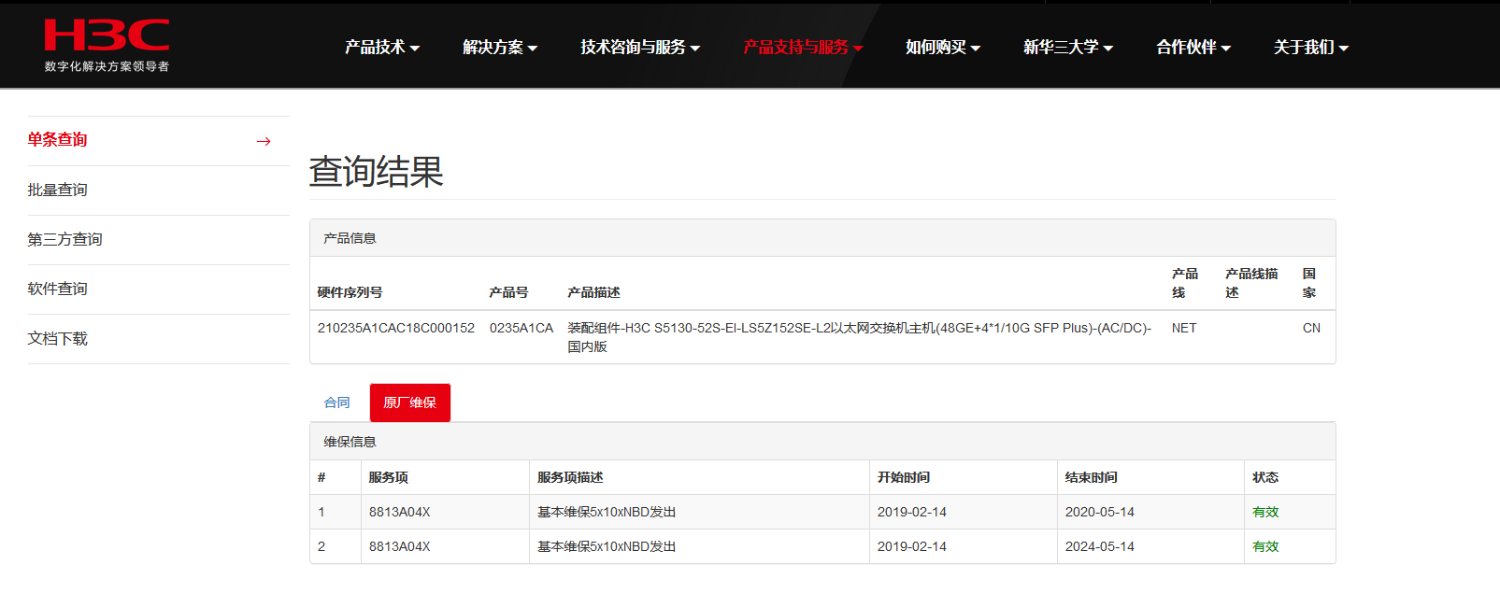Screen dimensions: 1500x593
Task: Click product number 0235A1CA
Action: point(521,328)
